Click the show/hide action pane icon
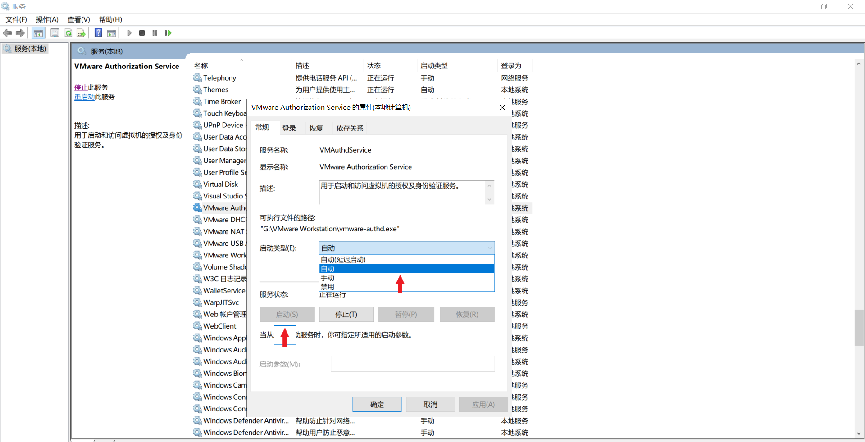865x442 pixels. [111, 33]
